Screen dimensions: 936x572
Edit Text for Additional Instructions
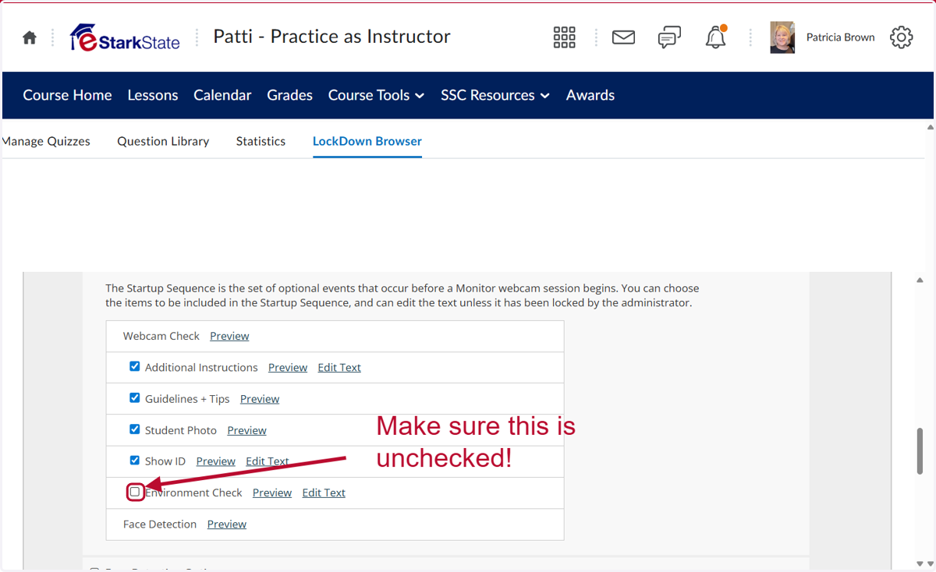(339, 367)
